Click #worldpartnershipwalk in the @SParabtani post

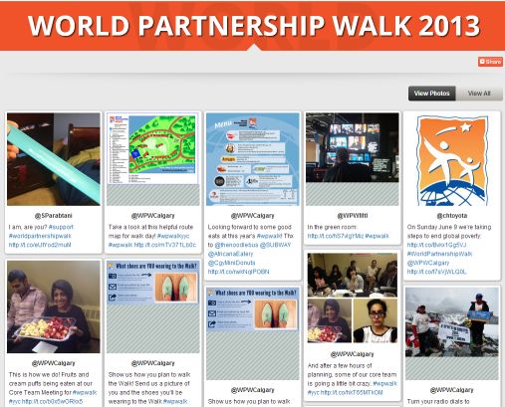point(40,236)
